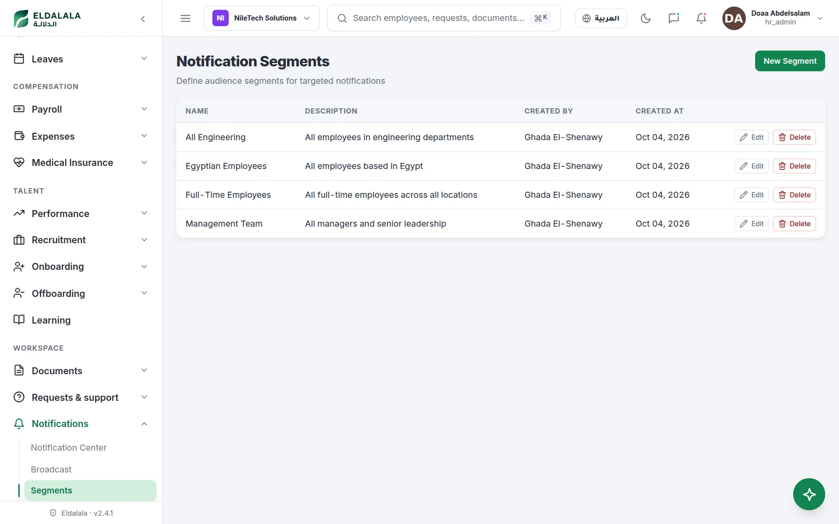Screen dimensions: 839x524
Task: Click the Performance trend icon
Action: 19,214
